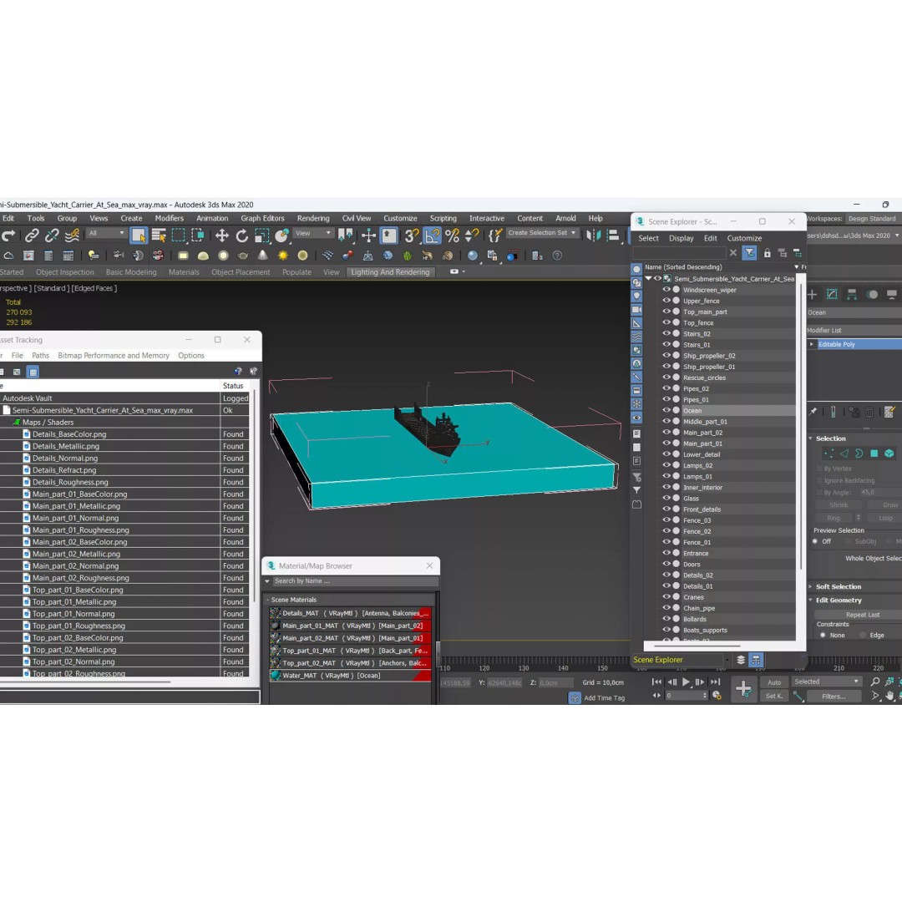Collapse the Scene Materials group
Screen dimensions: 902x902
[x=267, y=600]
